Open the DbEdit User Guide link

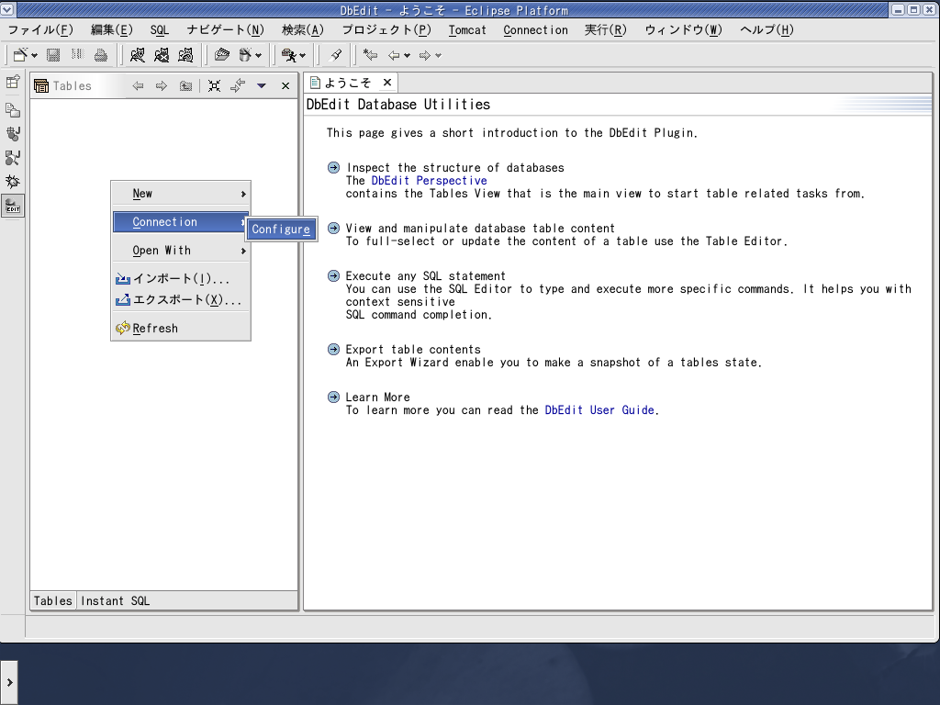click(599, 410)
